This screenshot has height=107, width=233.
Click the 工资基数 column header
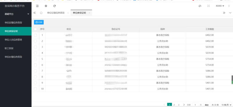(210, 29)
